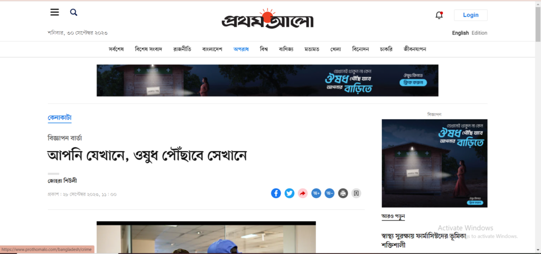Switch to English Edition
541x254 pixels.
pyautogui.click(x=470, y=33)
